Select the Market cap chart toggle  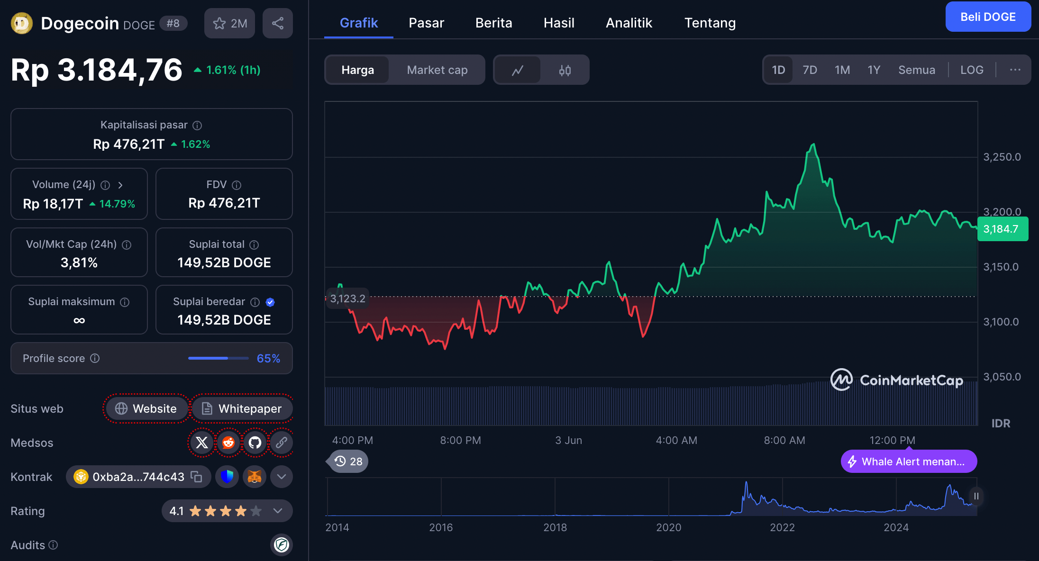(x=437, y=70)
